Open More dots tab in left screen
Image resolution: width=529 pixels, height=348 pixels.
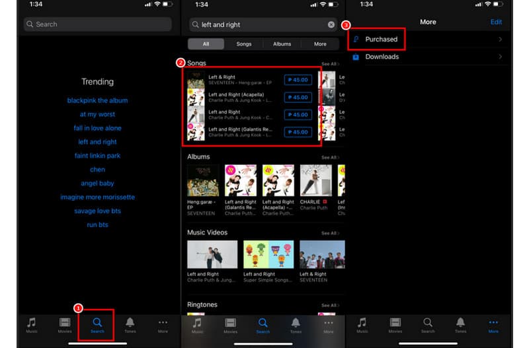tap(163, 325)
